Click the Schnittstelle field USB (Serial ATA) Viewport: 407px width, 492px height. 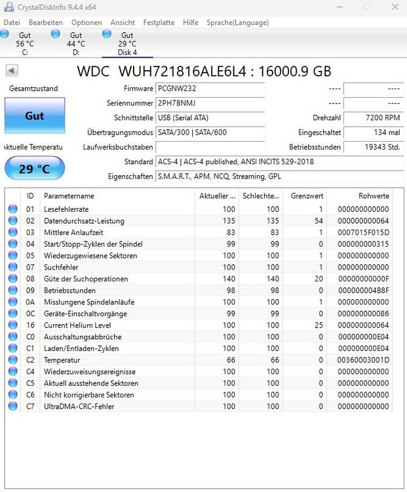tap(210, 117)
